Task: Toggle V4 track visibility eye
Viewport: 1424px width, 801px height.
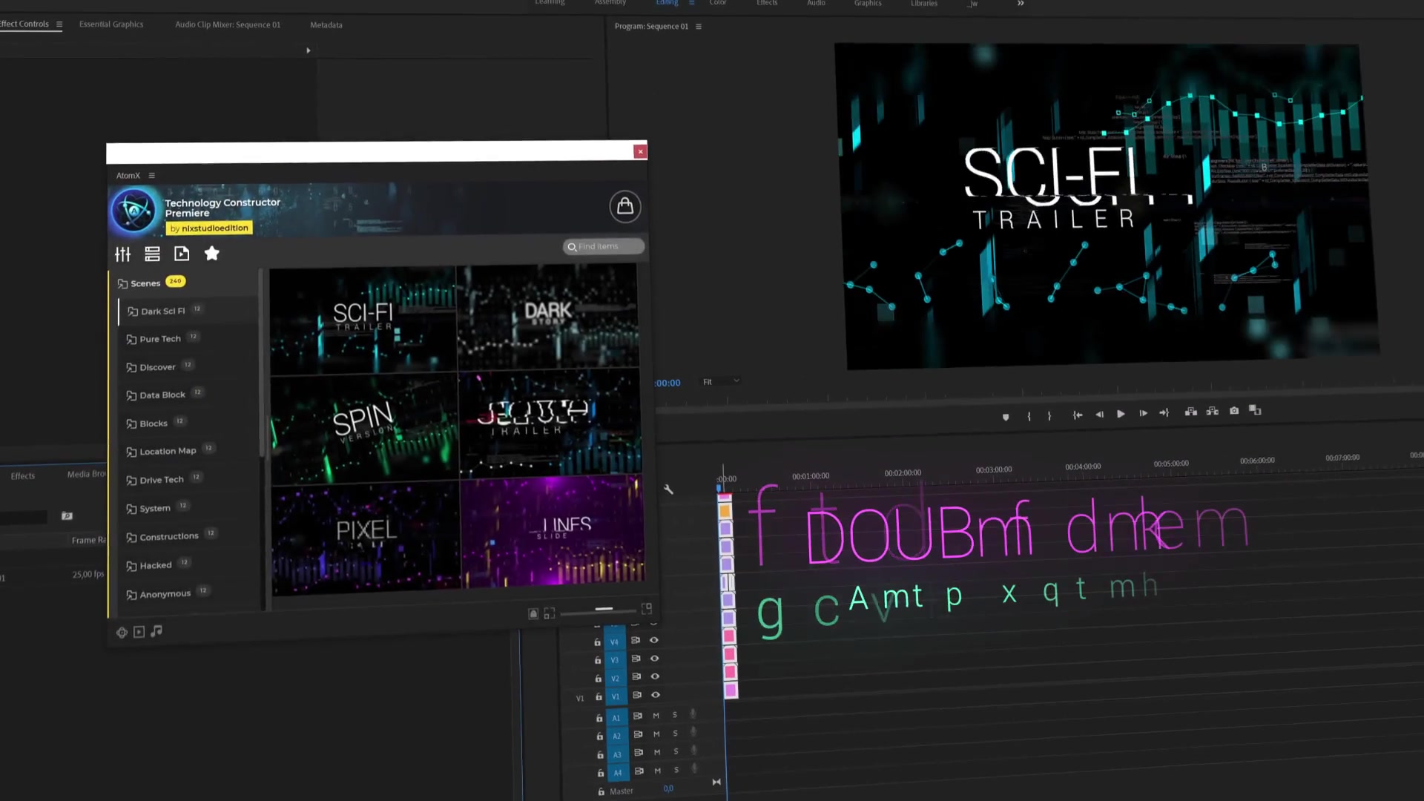Action: [654, 640]
